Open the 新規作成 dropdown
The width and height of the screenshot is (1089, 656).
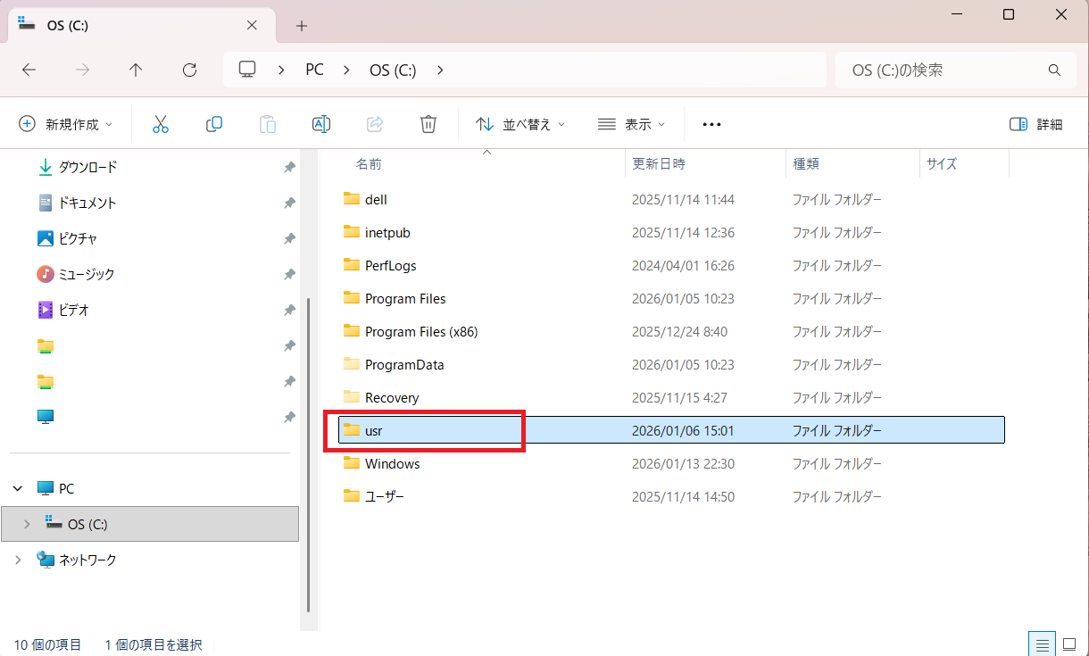(67, 124)
